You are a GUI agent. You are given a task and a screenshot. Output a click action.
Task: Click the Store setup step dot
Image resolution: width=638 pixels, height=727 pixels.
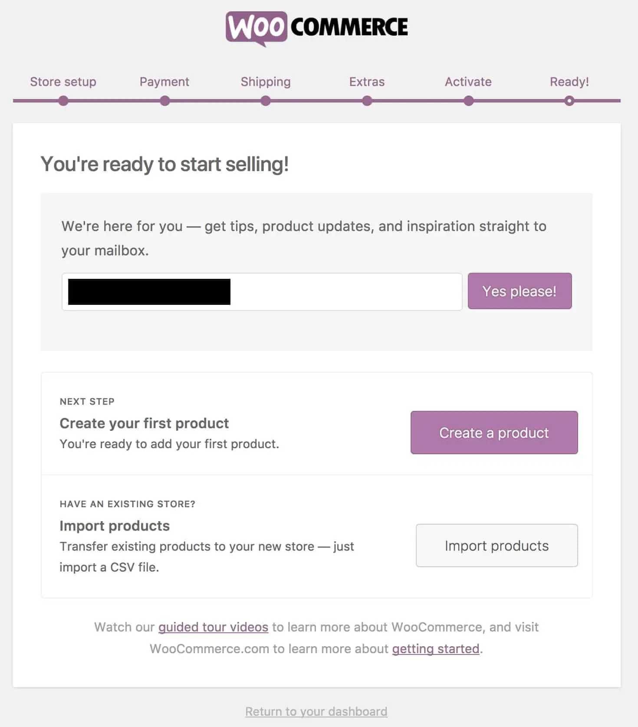[63, 101]
